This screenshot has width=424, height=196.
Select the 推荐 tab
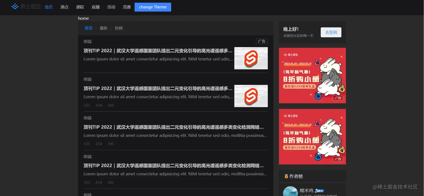point(89,28)
